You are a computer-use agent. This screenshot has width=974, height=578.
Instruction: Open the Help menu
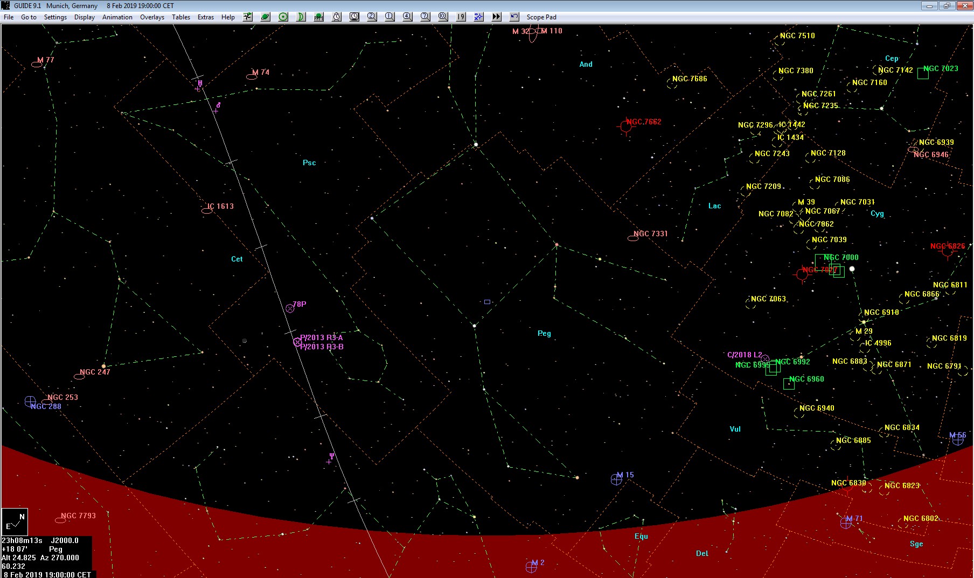(228, 17)
